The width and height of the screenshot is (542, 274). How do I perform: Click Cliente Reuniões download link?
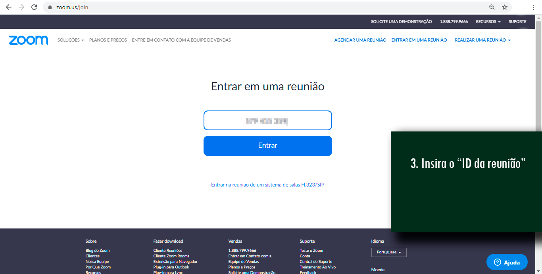168,251
